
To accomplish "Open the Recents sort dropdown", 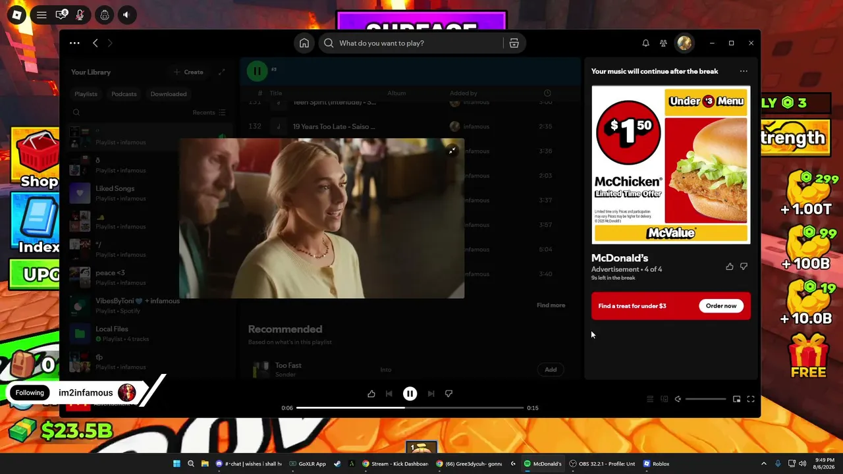I will point(209,113).
